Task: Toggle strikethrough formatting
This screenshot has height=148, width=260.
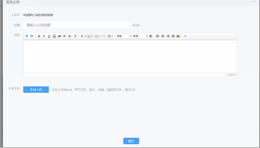Action: (x=59, y=36)
